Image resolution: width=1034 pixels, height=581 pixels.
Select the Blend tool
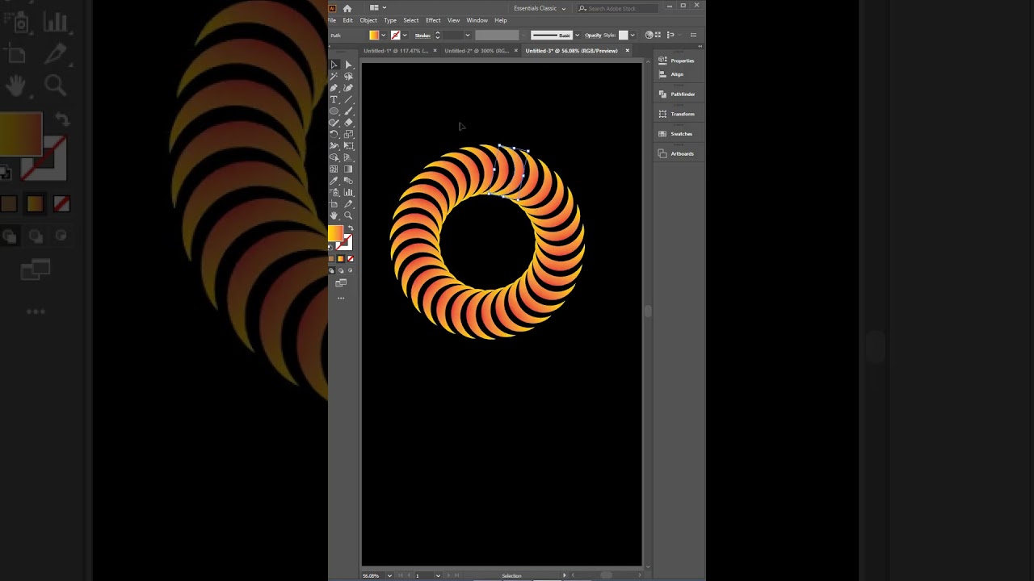click(x=348, y=181)
